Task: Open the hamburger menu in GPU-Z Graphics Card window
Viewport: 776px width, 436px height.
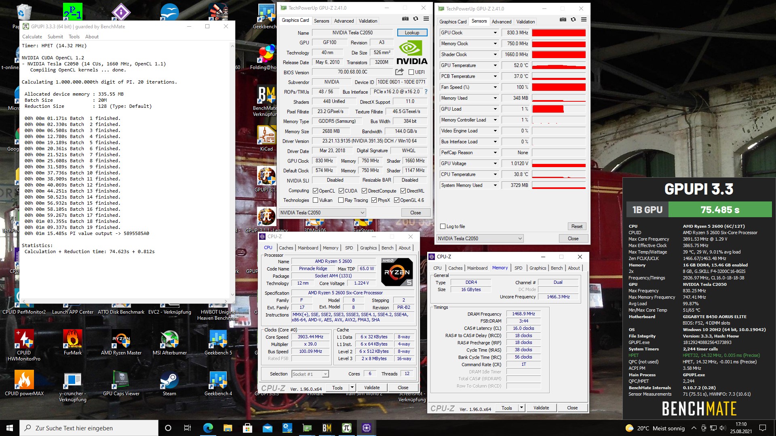Action: (426, 19)
